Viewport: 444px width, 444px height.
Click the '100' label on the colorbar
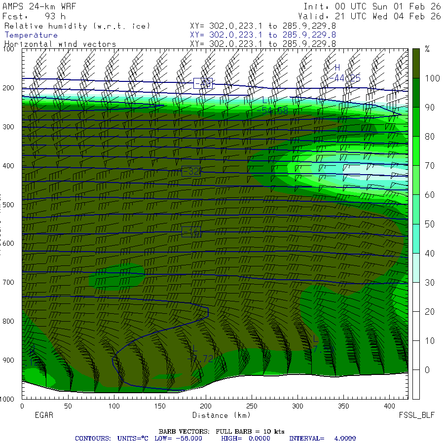[432, 78]
